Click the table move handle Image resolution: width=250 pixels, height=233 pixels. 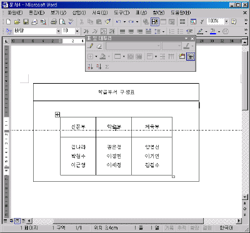tap(57, 114)
